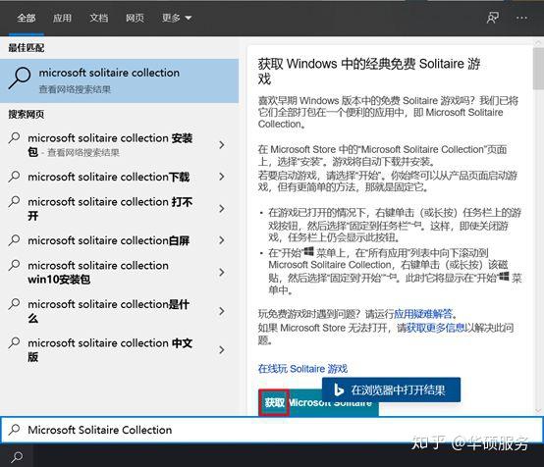
Task: Click the magnifier icon inside the search box
Action: coord(14,430)
